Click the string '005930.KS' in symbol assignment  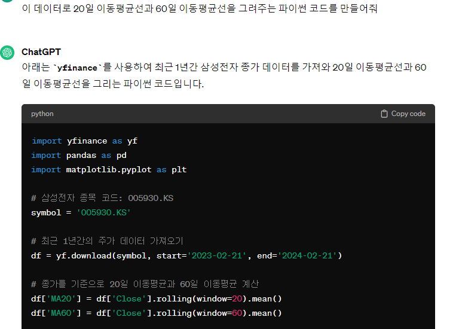coord(103,212)
